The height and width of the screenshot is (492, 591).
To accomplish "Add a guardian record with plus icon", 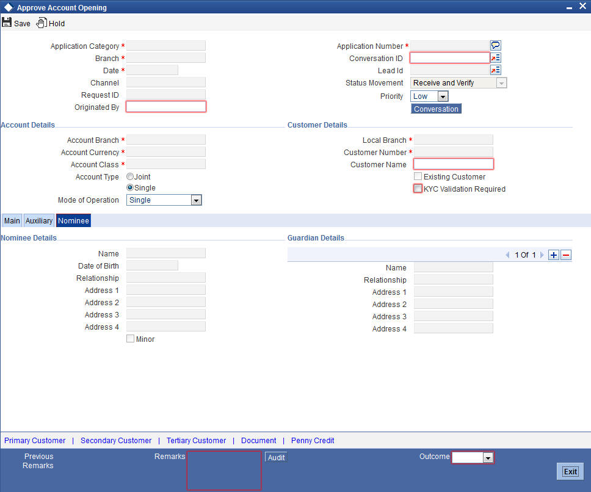I will [x=553, y=255].
